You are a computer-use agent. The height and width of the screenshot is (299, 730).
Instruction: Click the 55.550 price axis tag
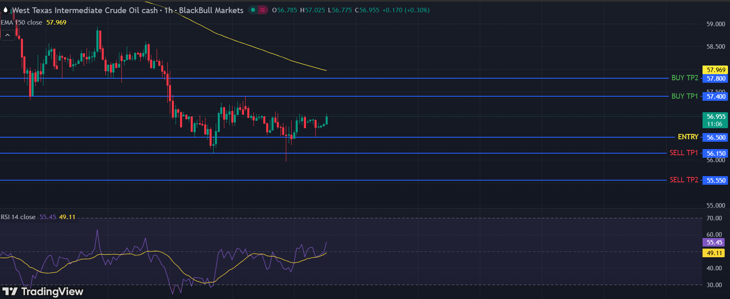tap(716, 180)
